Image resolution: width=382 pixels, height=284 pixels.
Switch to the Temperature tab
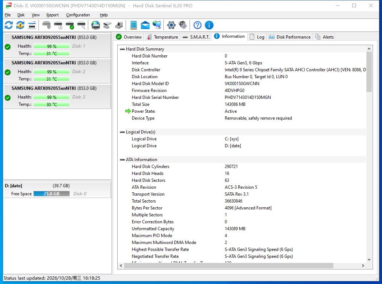(x=163, y=37)
